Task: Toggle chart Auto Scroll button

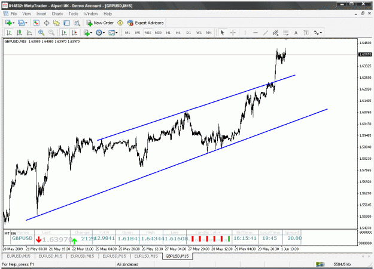Action: [x=64, y=33]
